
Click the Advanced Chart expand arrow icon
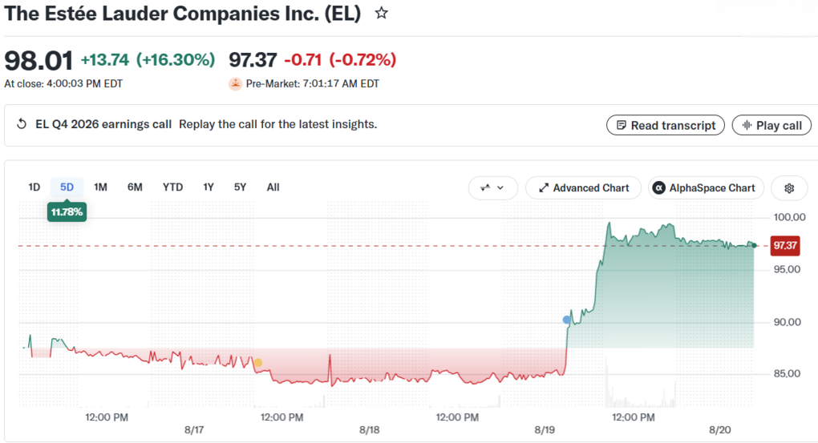click(x=544, y=187)
